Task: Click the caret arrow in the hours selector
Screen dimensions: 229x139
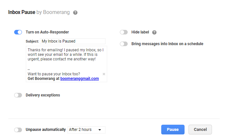Action: (x=100, y=130)
